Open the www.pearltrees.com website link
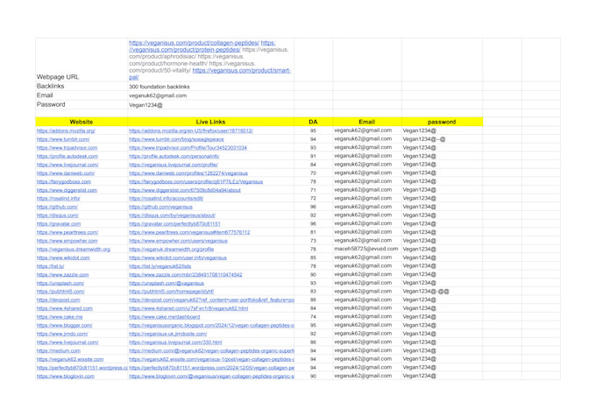The height and width of the screenshot is (402, 596). point(67,232)
